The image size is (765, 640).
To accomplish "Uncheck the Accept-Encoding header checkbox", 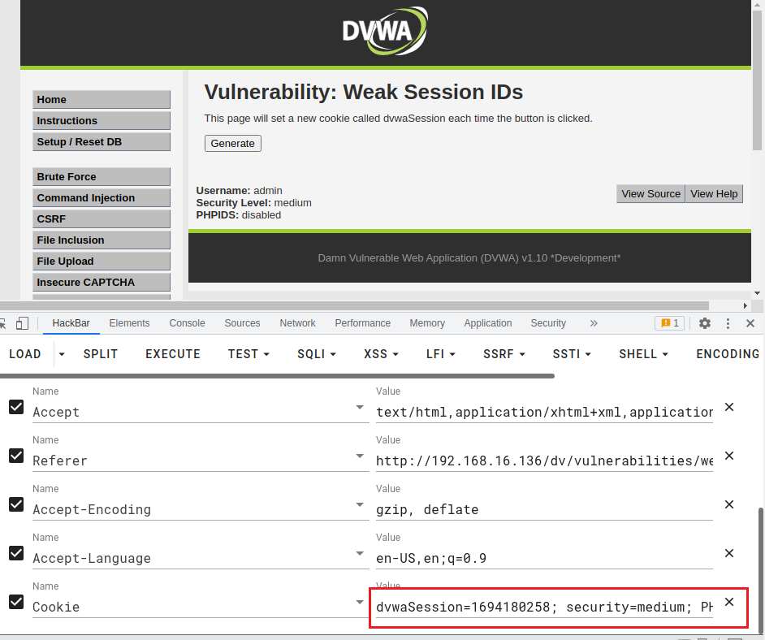I will tap(16, 504).
